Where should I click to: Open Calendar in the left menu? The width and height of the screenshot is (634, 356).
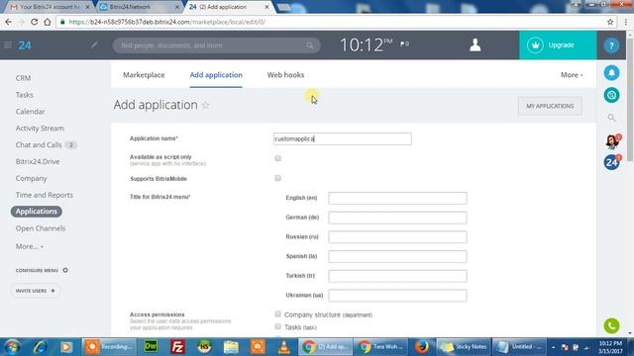click(x=30, y=112)
